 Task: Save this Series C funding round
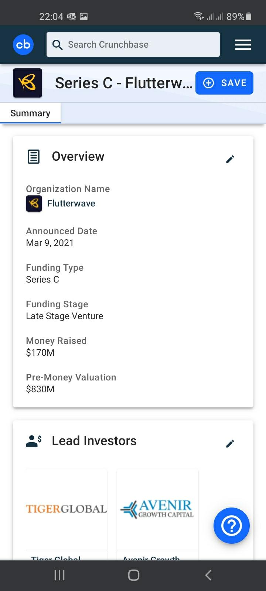pyautogui.click(x=224, y=83)
